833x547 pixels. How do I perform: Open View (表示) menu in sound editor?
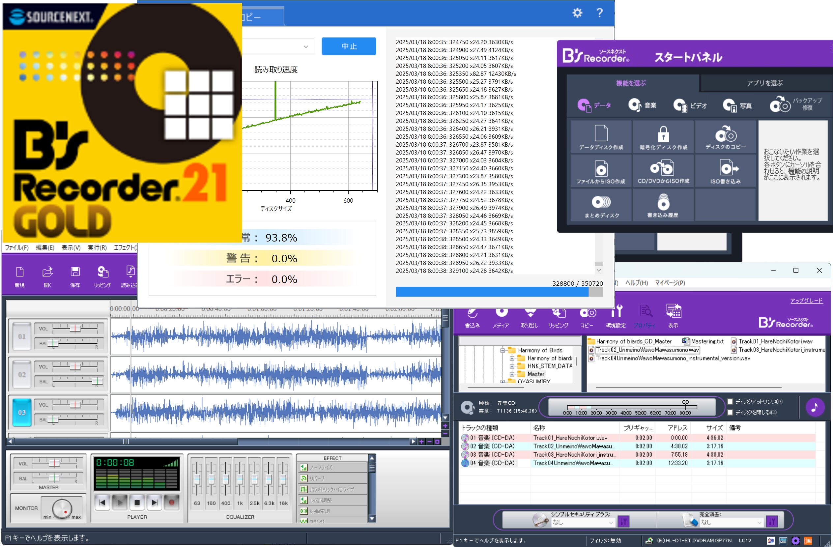click(x=71, y=248)
